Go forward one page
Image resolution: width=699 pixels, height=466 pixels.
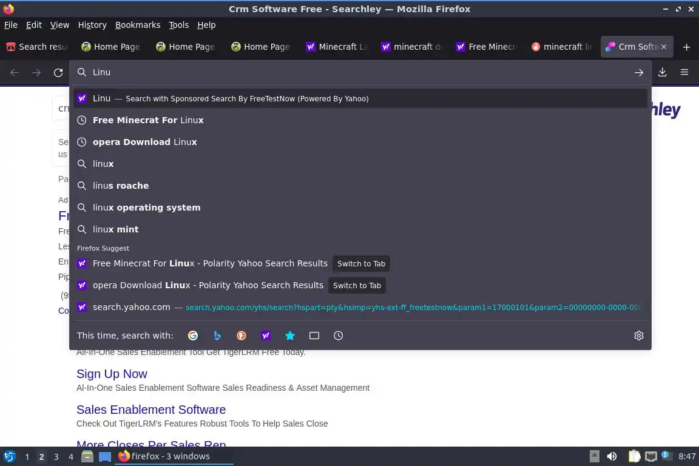coord(36,72)
